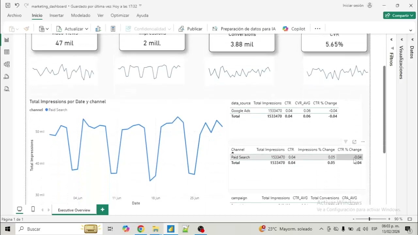This screenshot has width=418, height=235.
Task: Open the Get data dropdown
Action: pos(44,29)
